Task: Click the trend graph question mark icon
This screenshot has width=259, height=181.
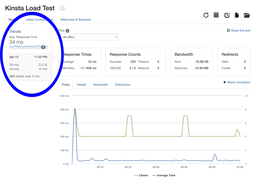Action: (43, 47)
